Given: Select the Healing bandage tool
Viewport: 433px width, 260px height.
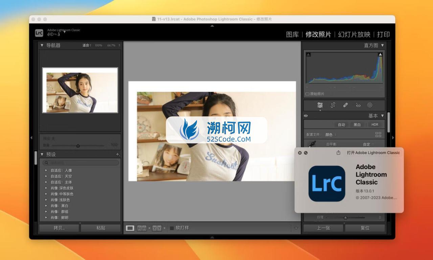Looking at the screenshot, I should [x=345, y=105].
